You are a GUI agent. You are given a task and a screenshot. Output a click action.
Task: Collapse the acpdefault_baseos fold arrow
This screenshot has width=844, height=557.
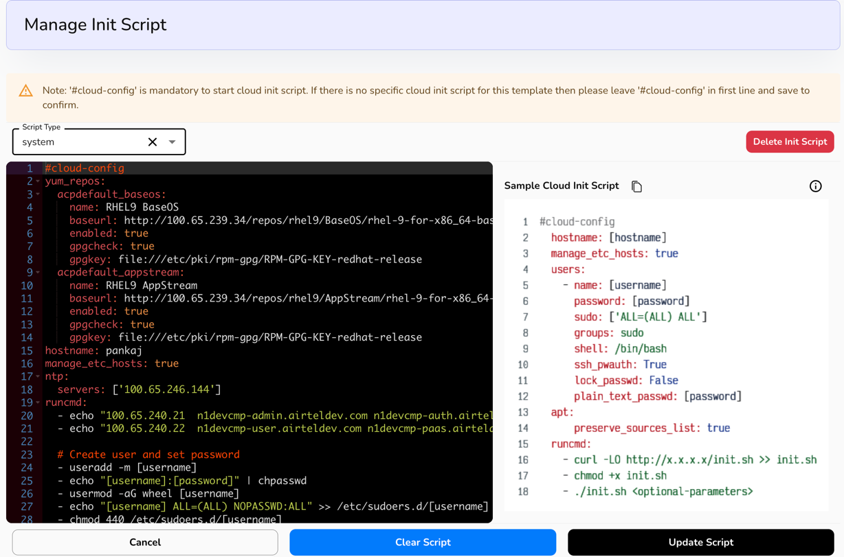[x=38, y=194]
